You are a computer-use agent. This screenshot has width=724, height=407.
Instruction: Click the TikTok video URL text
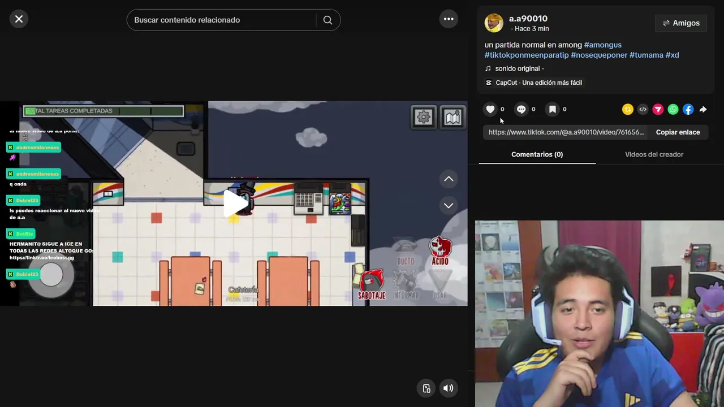566,132
